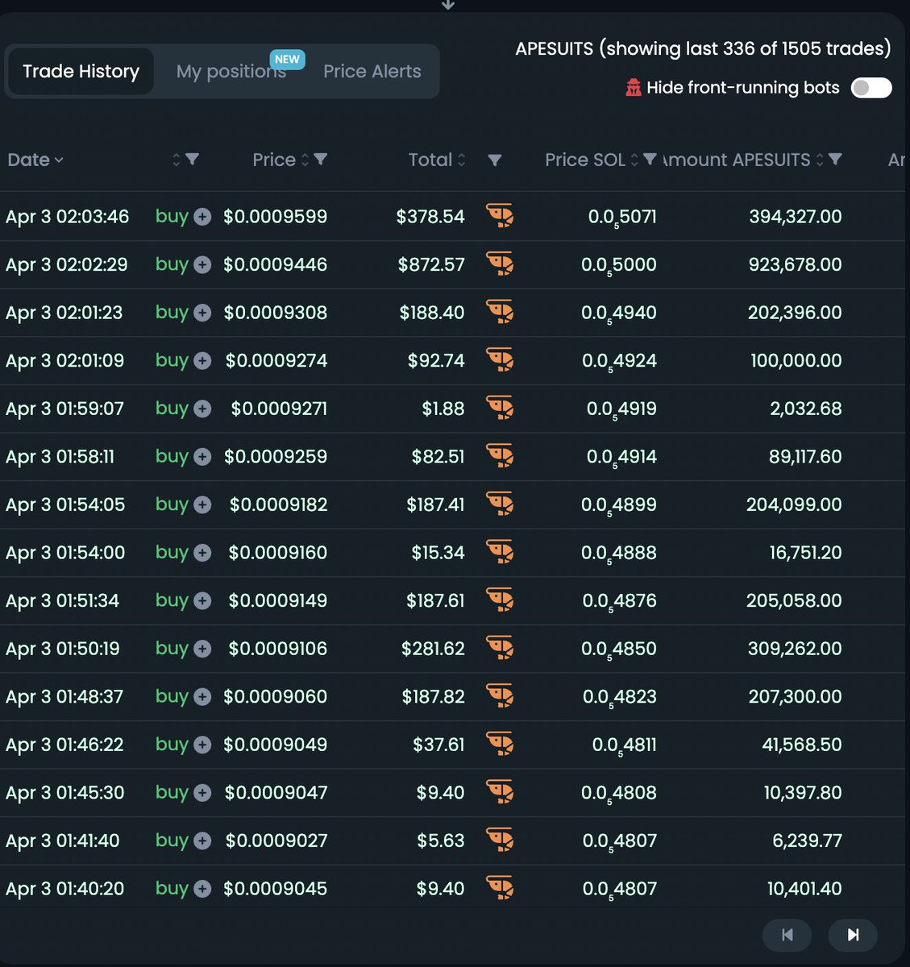This screenshot has height=967, width=910.
Task: Click plus icon on 01:40:20 trade
Action: (x=202, y=889)
